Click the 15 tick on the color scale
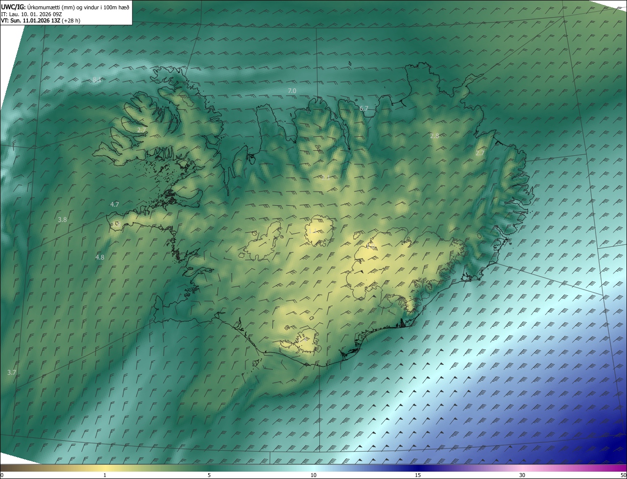 point(418,476)
